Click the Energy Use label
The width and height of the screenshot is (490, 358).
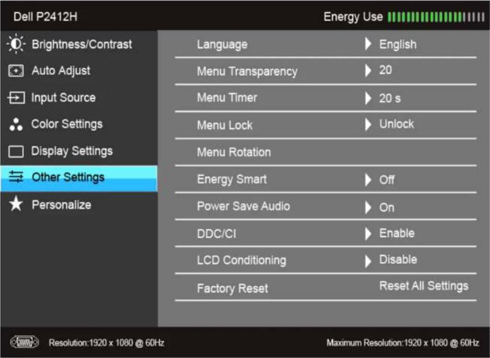[353, 17]
